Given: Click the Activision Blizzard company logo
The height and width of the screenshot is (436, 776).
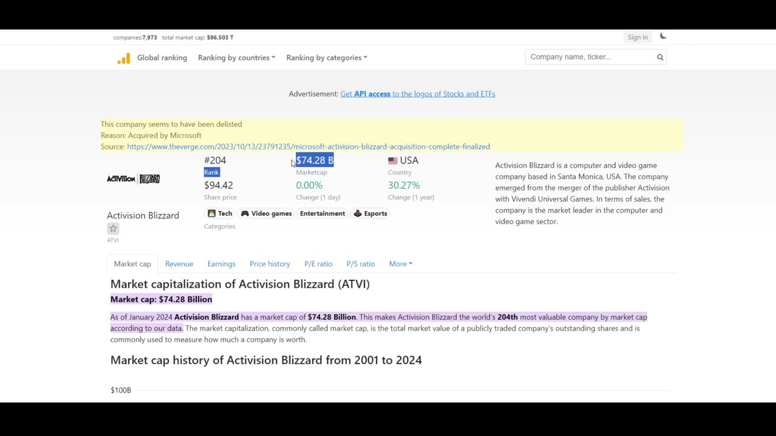Looking at the screenshot, I should [x=133, y=179].
